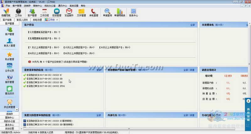Open the 采购订单 $704 audit entry

pos(44,86)
